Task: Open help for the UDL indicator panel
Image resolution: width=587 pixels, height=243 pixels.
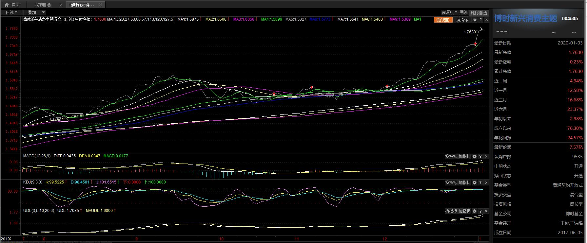Action: pos(480,211)
